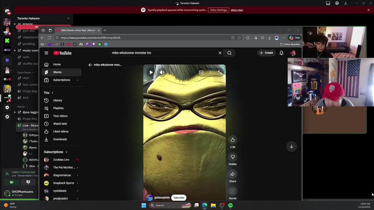This screenshot has width=374, height=210.
Task: Expand the Subscriptions section header
Action: point(56,152)
